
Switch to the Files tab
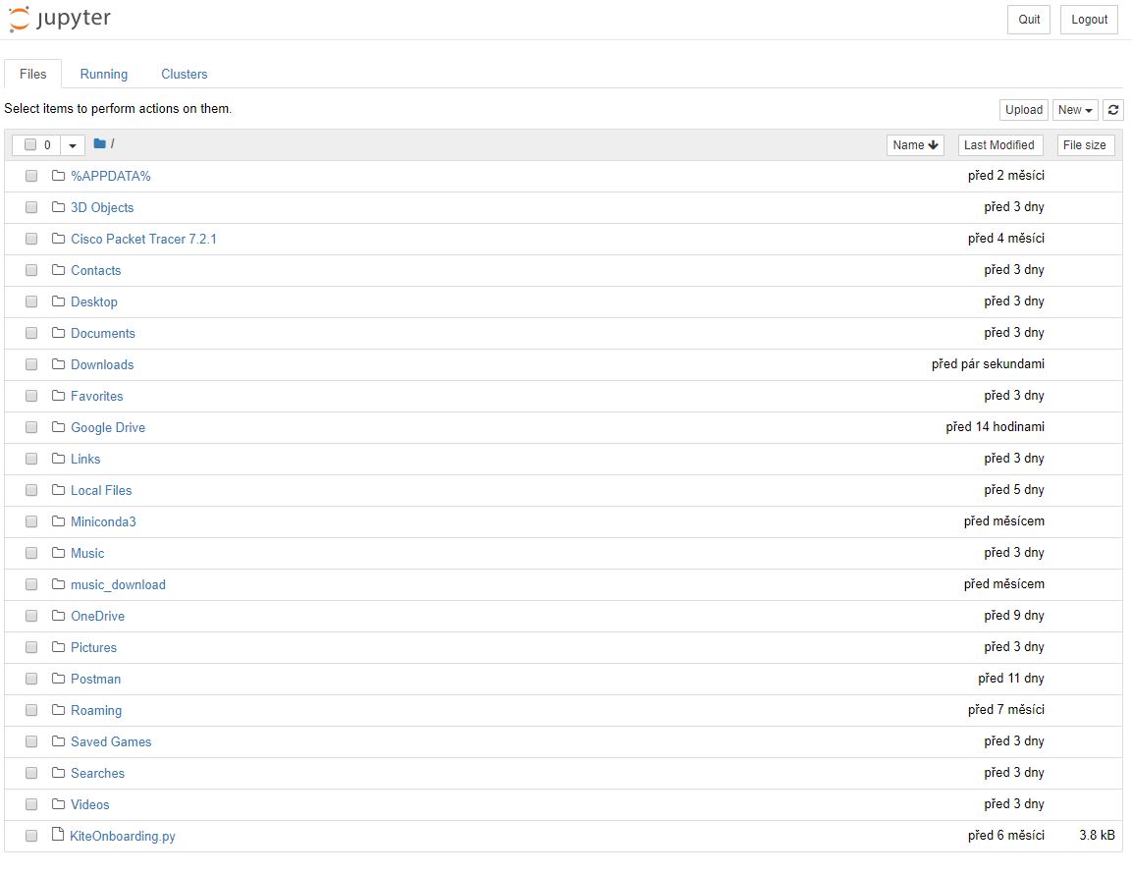click(33, 74)
